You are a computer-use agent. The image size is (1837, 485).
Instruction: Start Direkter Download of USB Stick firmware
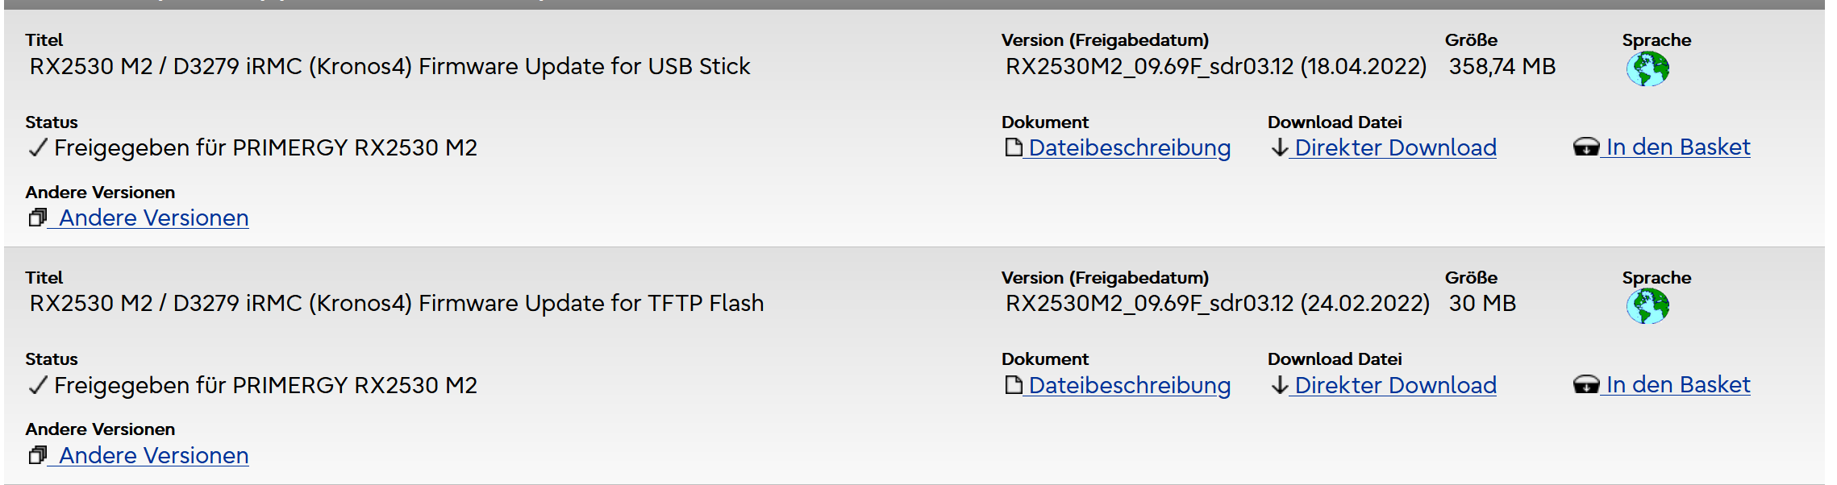(x=1395, y=148)
